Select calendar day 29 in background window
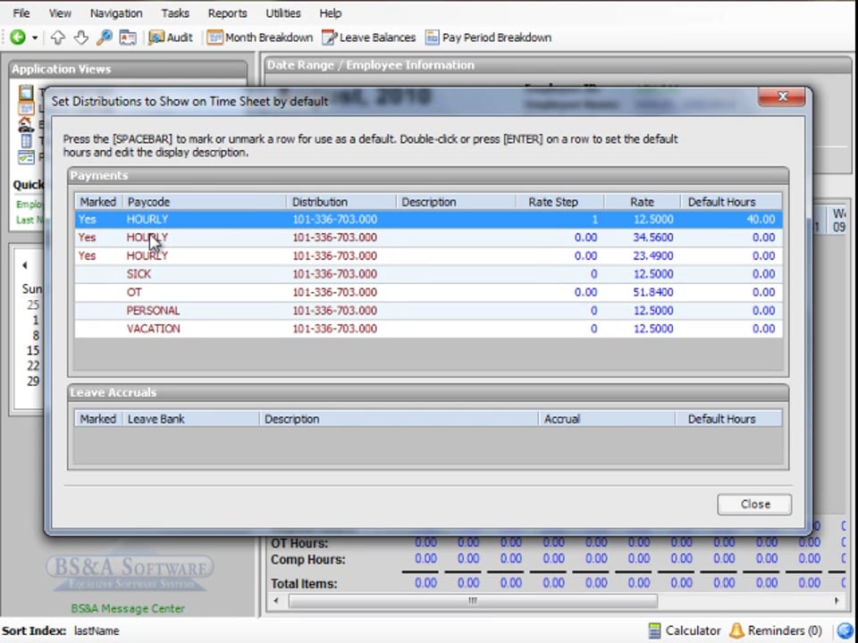This screenshot has height=643, width=858. pyautogui.click(x=33, y=381)
